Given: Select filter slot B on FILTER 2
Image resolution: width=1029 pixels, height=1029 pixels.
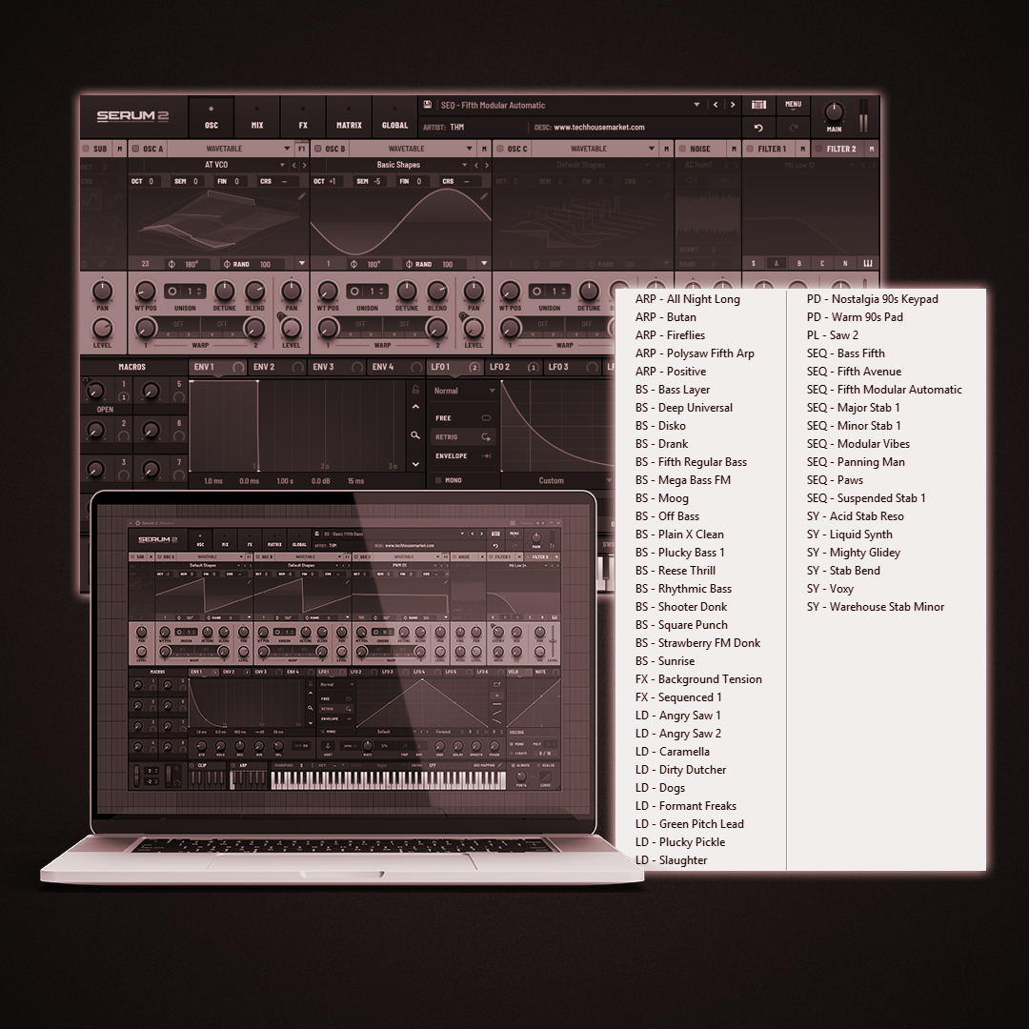Looking at the screenshot, I should (x=799, y=263).
